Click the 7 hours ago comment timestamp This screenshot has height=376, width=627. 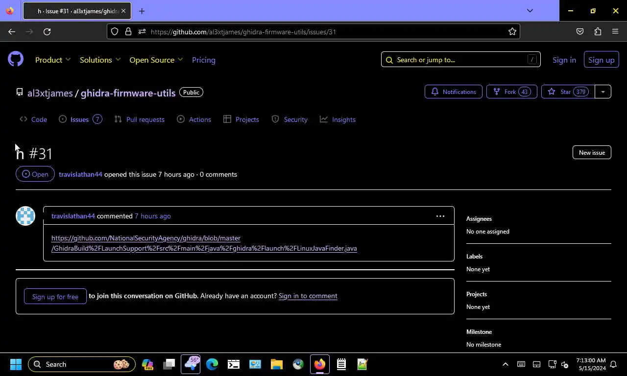153,216
